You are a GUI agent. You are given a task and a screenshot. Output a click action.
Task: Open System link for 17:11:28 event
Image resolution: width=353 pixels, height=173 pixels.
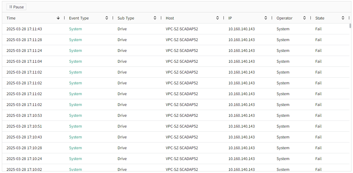coord(75,40)
